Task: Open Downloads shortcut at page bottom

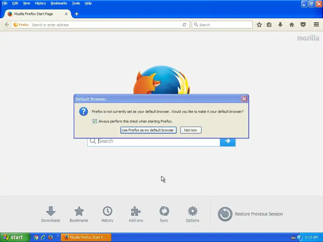Action: (51, 214)
